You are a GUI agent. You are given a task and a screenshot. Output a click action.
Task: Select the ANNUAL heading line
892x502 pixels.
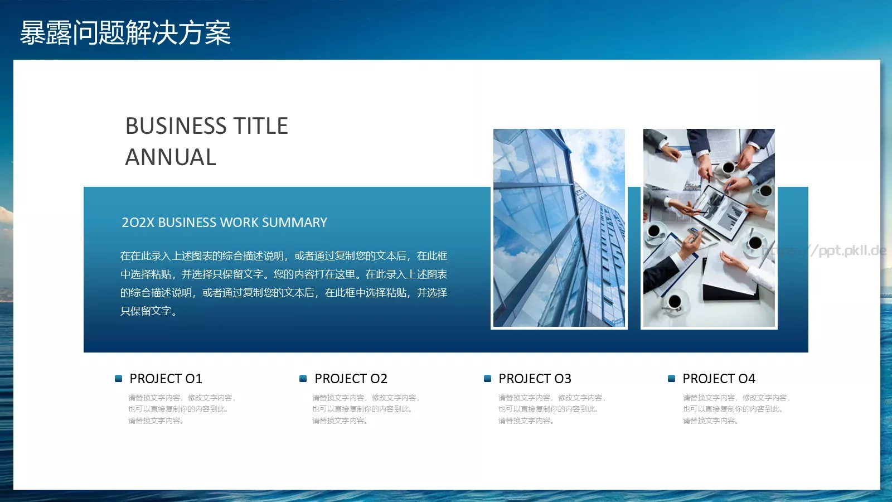171,157
